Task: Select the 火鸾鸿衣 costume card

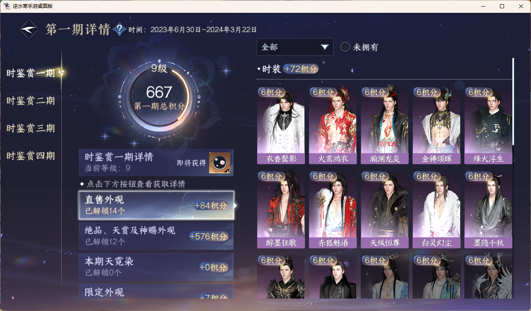Action: [x=333, y=126]
